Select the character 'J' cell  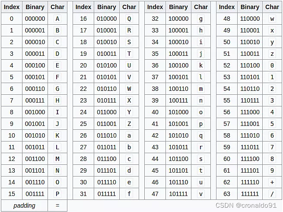click(57, 124)
